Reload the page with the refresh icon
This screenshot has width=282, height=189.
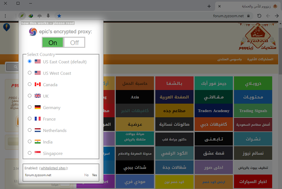[259, 16]
